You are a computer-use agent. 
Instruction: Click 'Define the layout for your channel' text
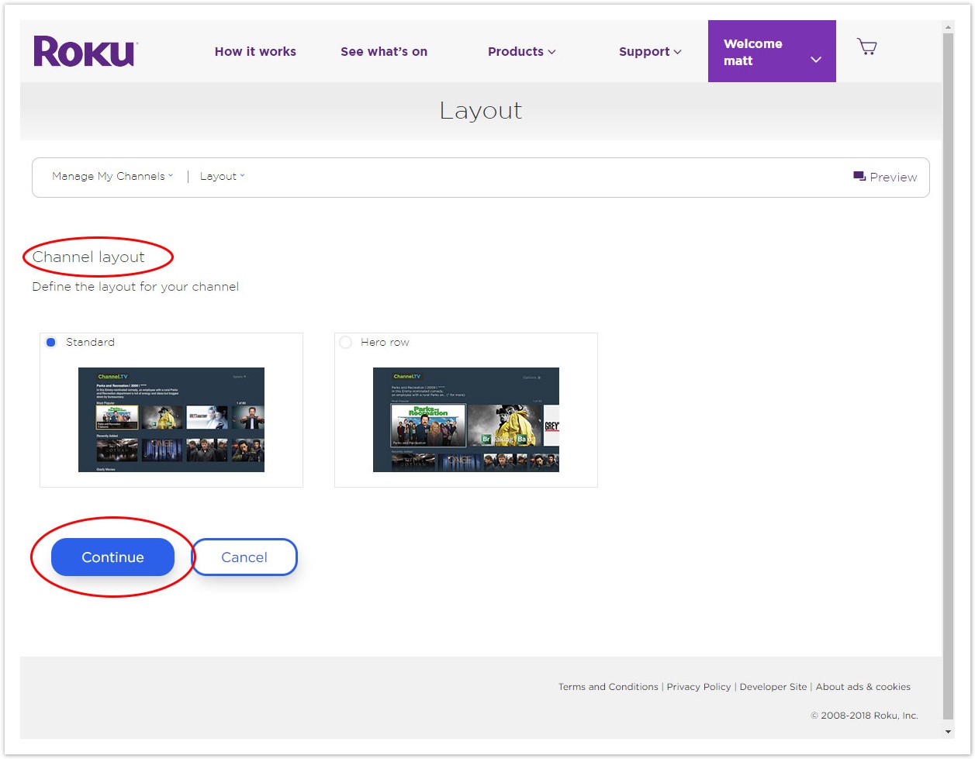pos(136,287)
